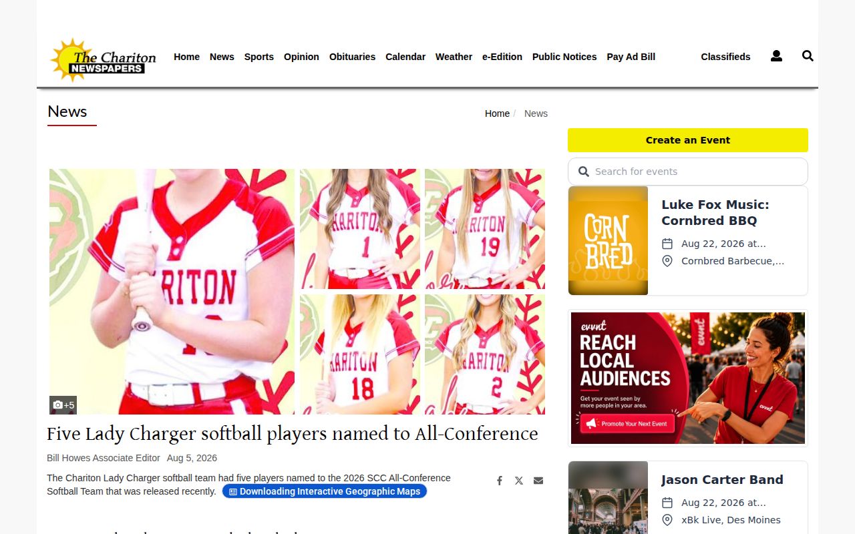Screen dimensions: 855x534
Task: Open the Five Lady Charger softball headline
Action: coord(292,434)
